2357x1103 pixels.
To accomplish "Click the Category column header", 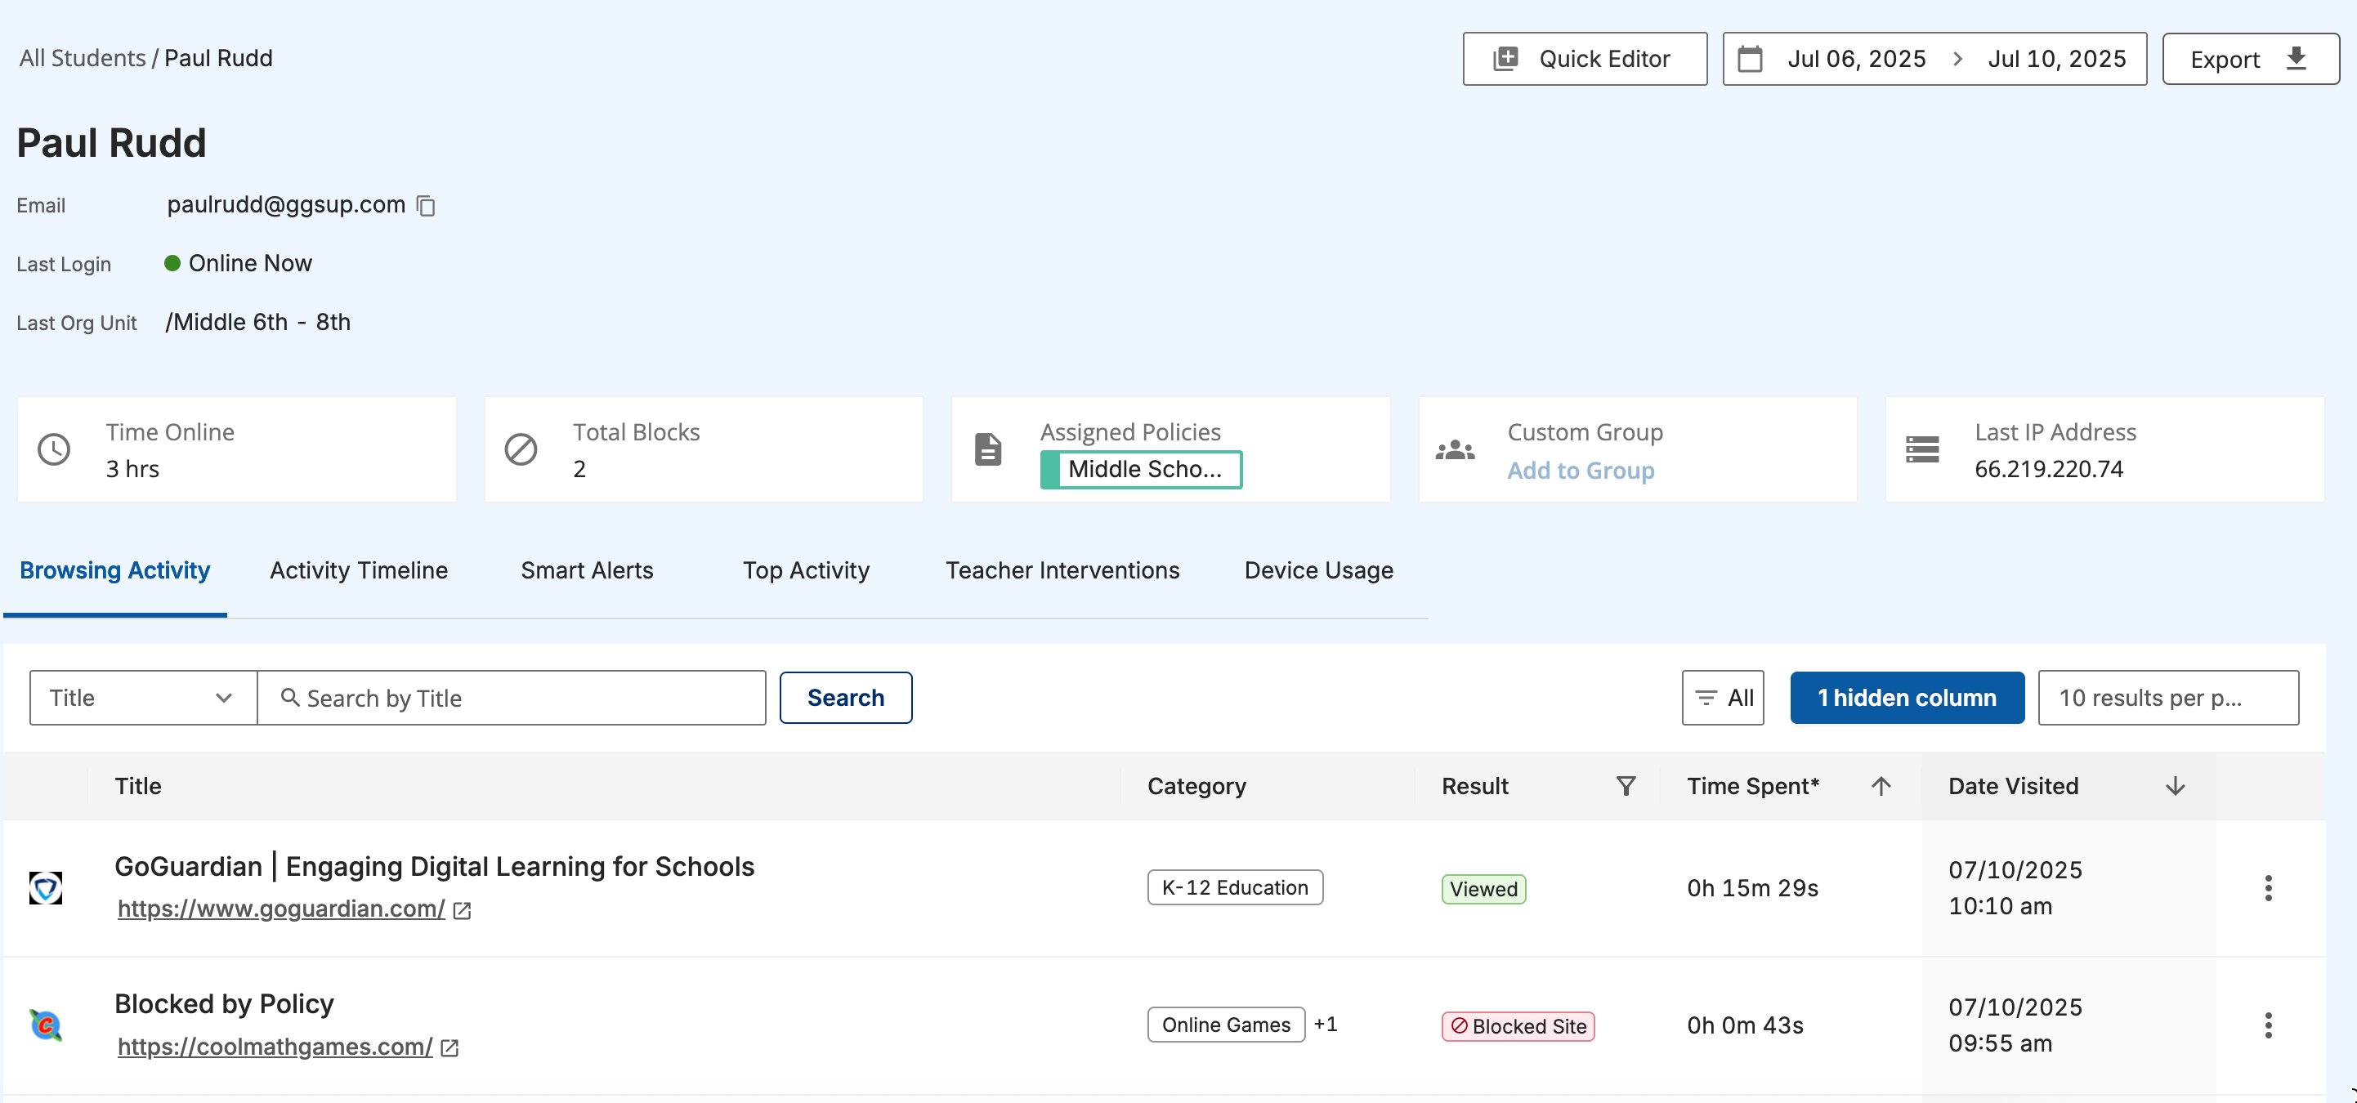I will click(x=1196, y=786).
